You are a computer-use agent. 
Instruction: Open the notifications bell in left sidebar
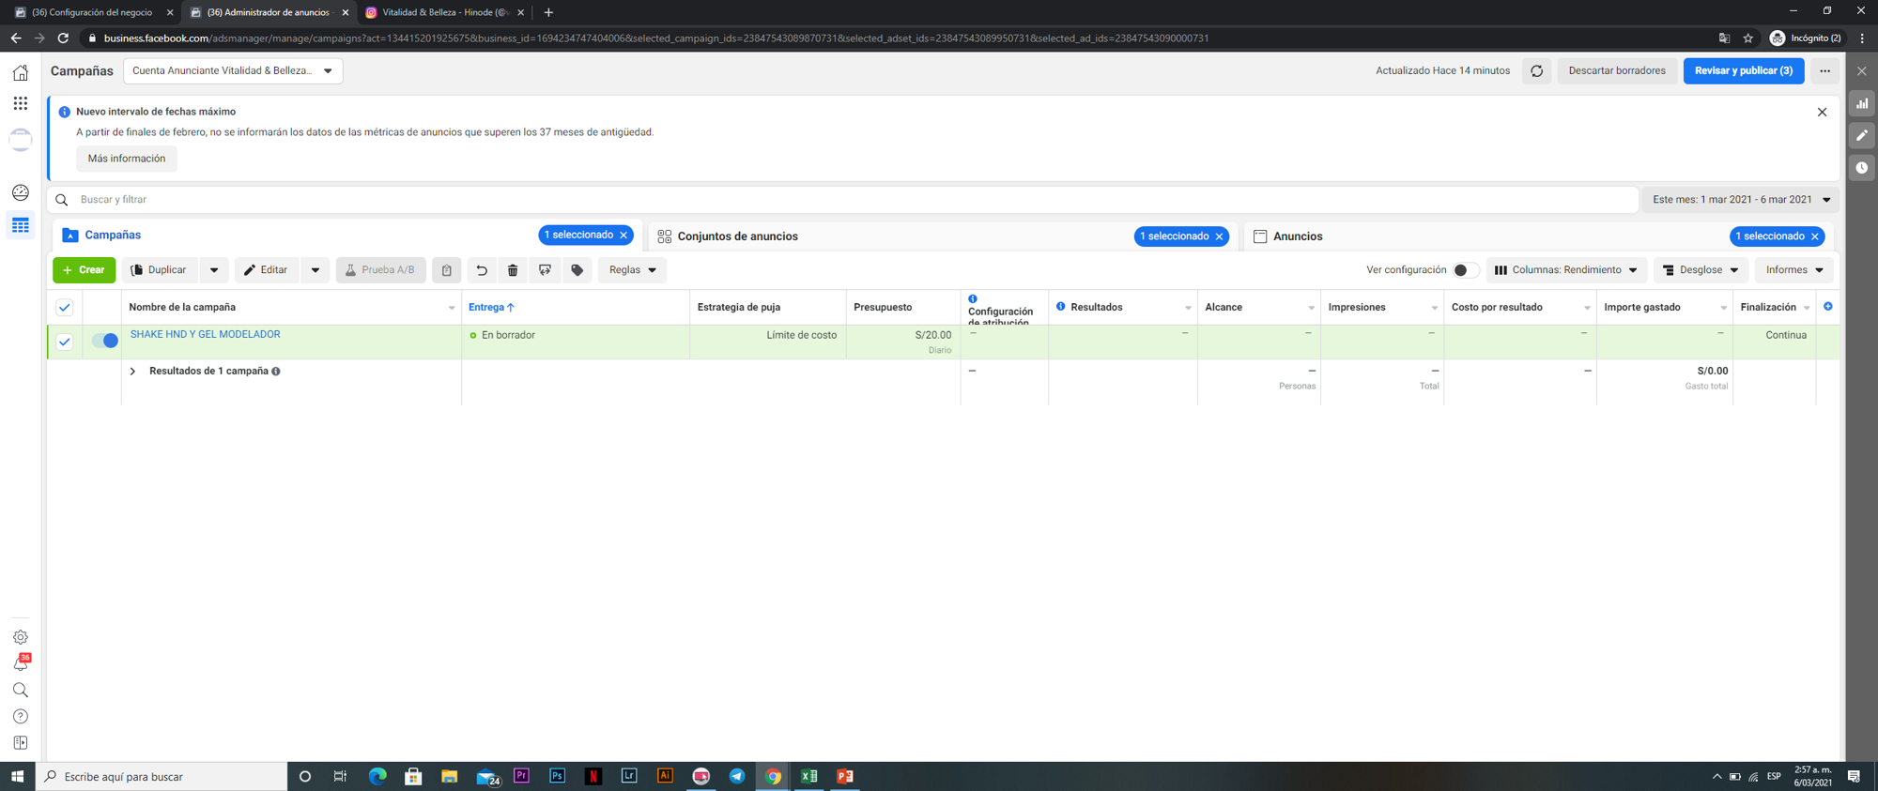(20, 664)
